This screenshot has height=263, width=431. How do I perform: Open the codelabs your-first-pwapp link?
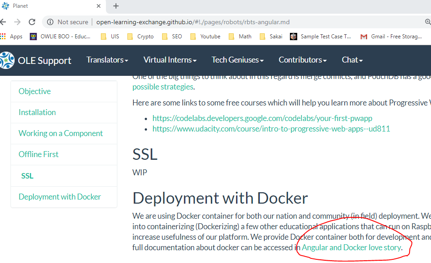click(262, 118)
